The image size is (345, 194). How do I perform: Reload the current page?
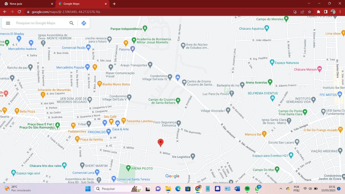(x=19, y=12)
